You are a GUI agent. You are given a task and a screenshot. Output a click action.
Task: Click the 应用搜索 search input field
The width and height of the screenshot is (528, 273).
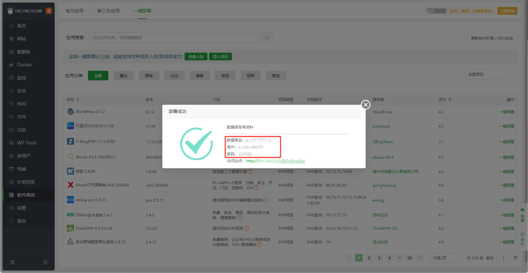175,38
